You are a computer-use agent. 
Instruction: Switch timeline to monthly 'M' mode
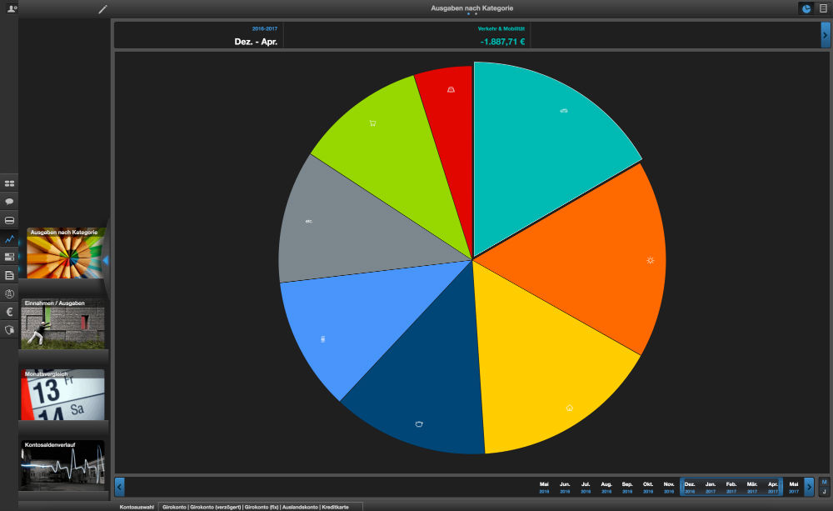(824, 483)
